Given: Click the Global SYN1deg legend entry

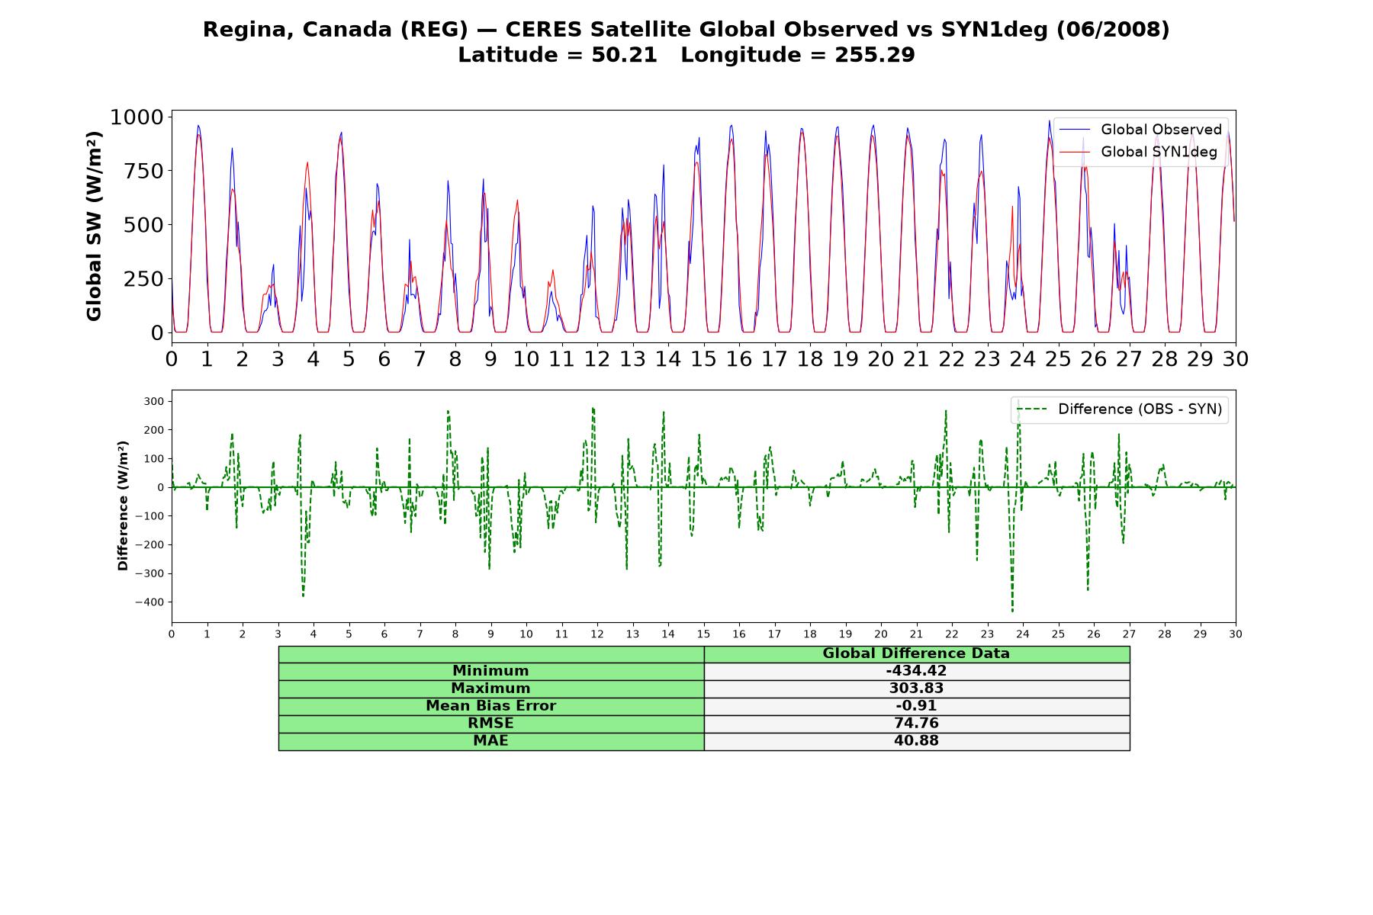Looking at the screenshot, I should (x=1138, y=152).
